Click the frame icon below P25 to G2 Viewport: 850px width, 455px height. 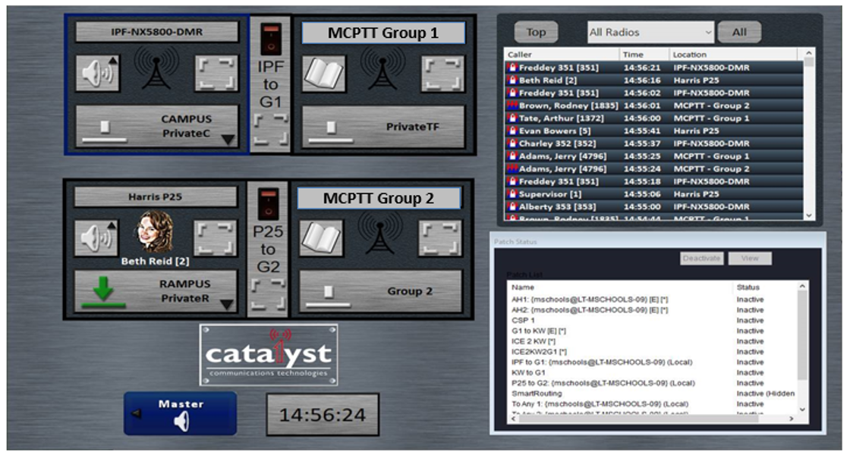(x=271, y=295)
